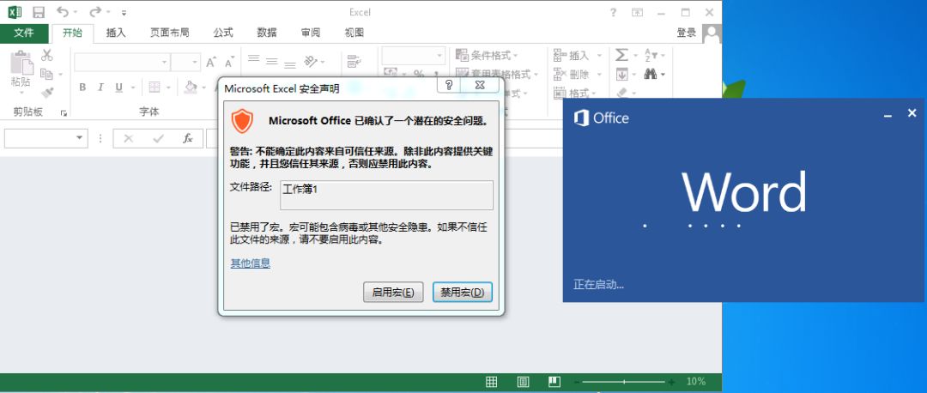Click the security dialog help question button
Image resolution: width=927 pixels, height=393 pixels.
pyautogui.click(x=449, y=85)
